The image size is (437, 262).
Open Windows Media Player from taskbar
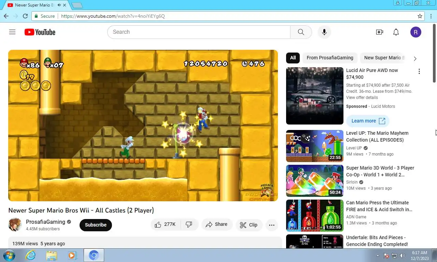72,255
